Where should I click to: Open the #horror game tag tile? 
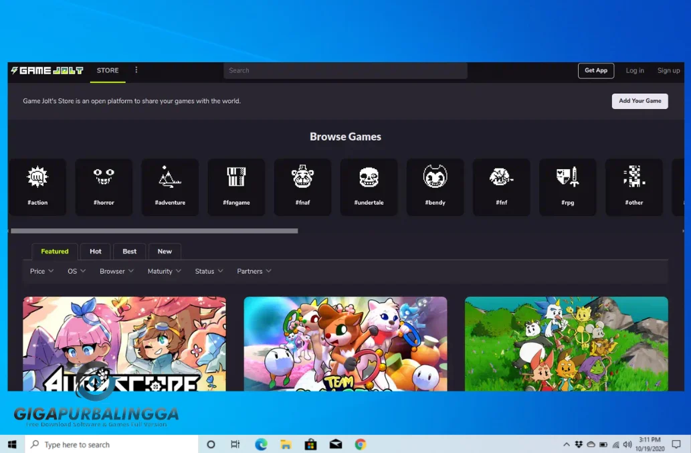(x=104, y=187)
